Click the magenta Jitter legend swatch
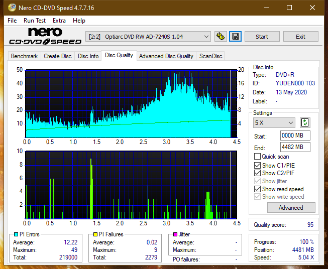 (175, 234)
